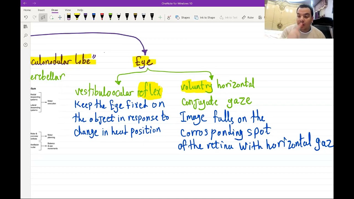Viewport: 354px width, 199px height.
Task: Select the Draw tab
Action: coord(55,10)
